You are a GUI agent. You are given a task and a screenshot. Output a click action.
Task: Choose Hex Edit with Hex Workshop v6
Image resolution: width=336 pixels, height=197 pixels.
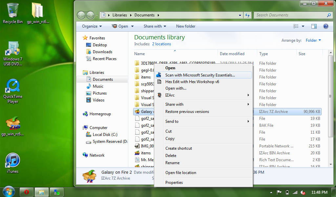pyautogui.click(x=203, y=82)
